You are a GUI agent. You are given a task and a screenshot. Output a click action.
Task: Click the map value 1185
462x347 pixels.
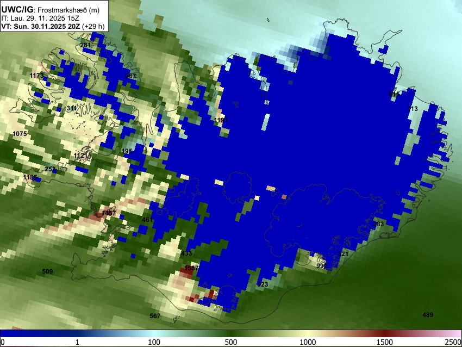(x=30, y=177)
